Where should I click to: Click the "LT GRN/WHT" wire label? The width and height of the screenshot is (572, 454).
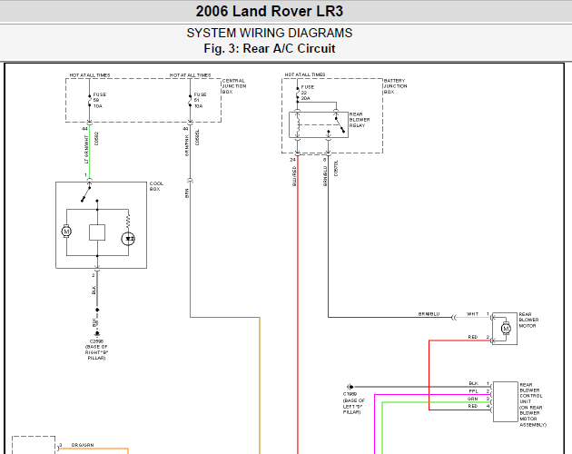click(86, 149)
